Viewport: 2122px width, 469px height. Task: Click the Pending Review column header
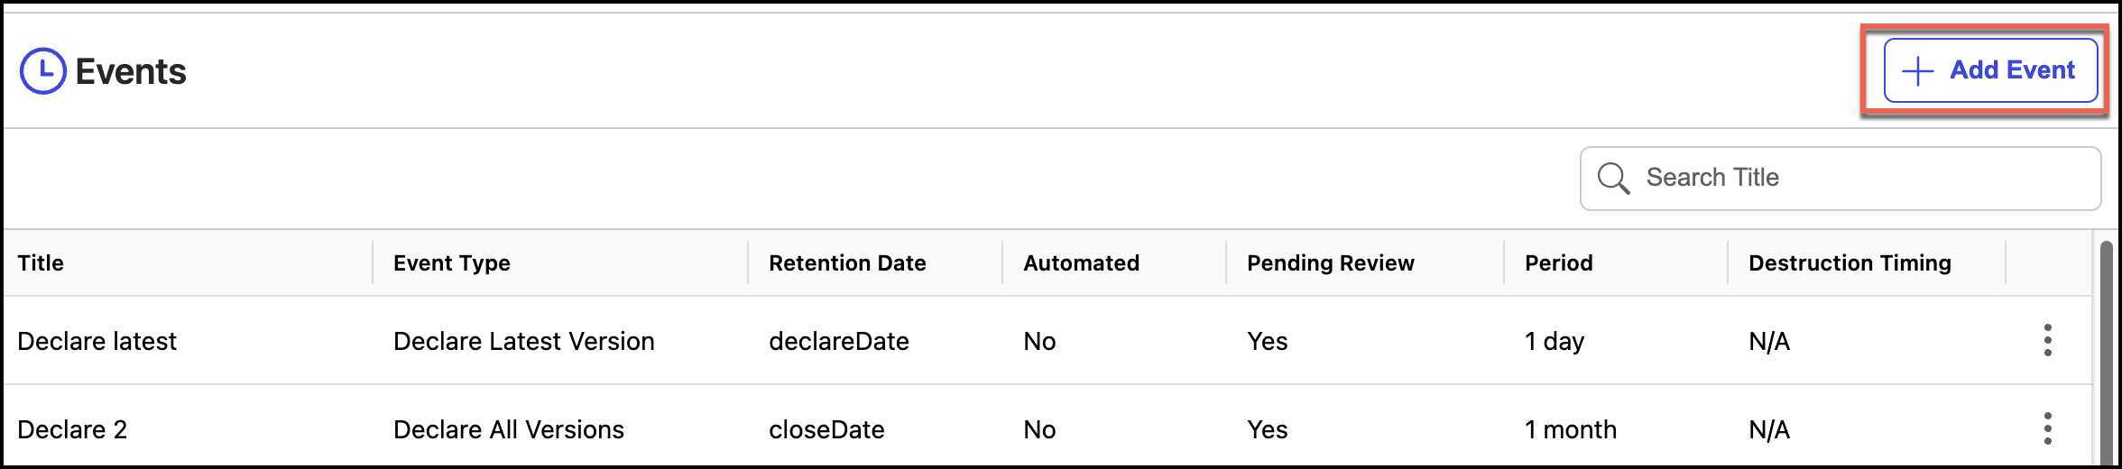coord(1330,263)
